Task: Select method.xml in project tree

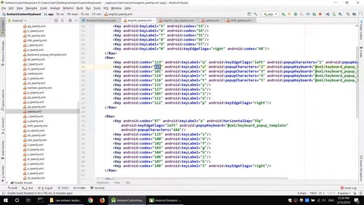Action: pos(35,73)
